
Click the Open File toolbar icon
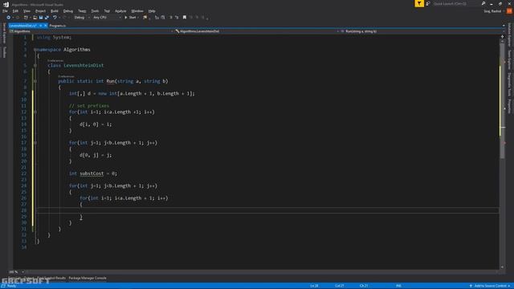click(35, 18)
